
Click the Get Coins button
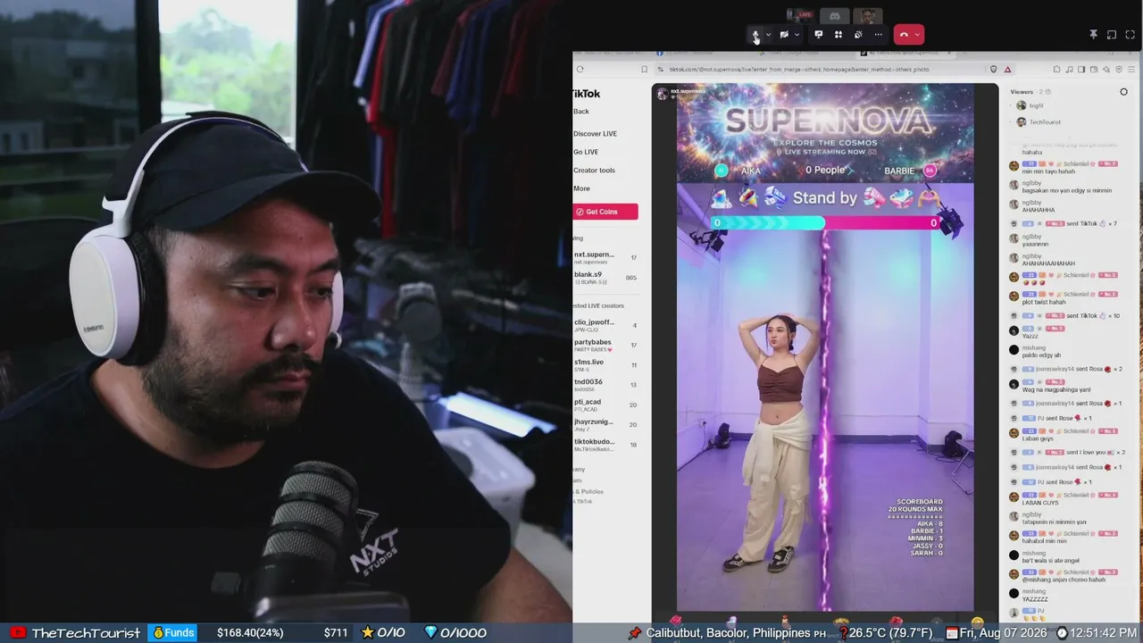pyautogui.click(x=605, y=212)
